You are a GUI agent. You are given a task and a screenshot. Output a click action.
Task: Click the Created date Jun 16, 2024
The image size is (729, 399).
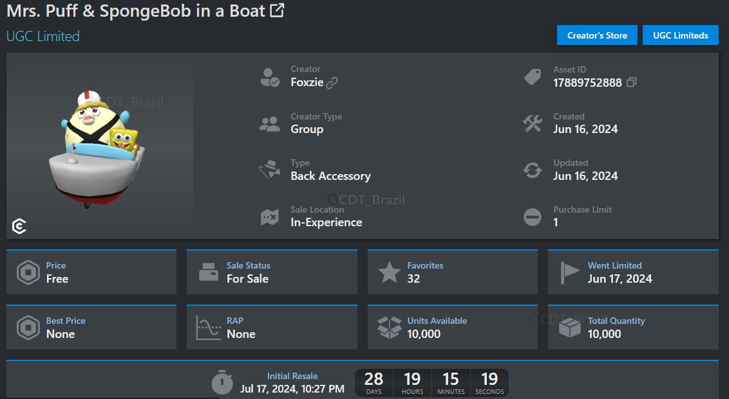(x=585, y=129)
